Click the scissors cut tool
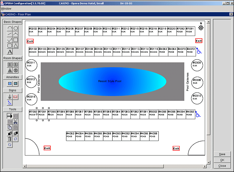 coord(16,122)
